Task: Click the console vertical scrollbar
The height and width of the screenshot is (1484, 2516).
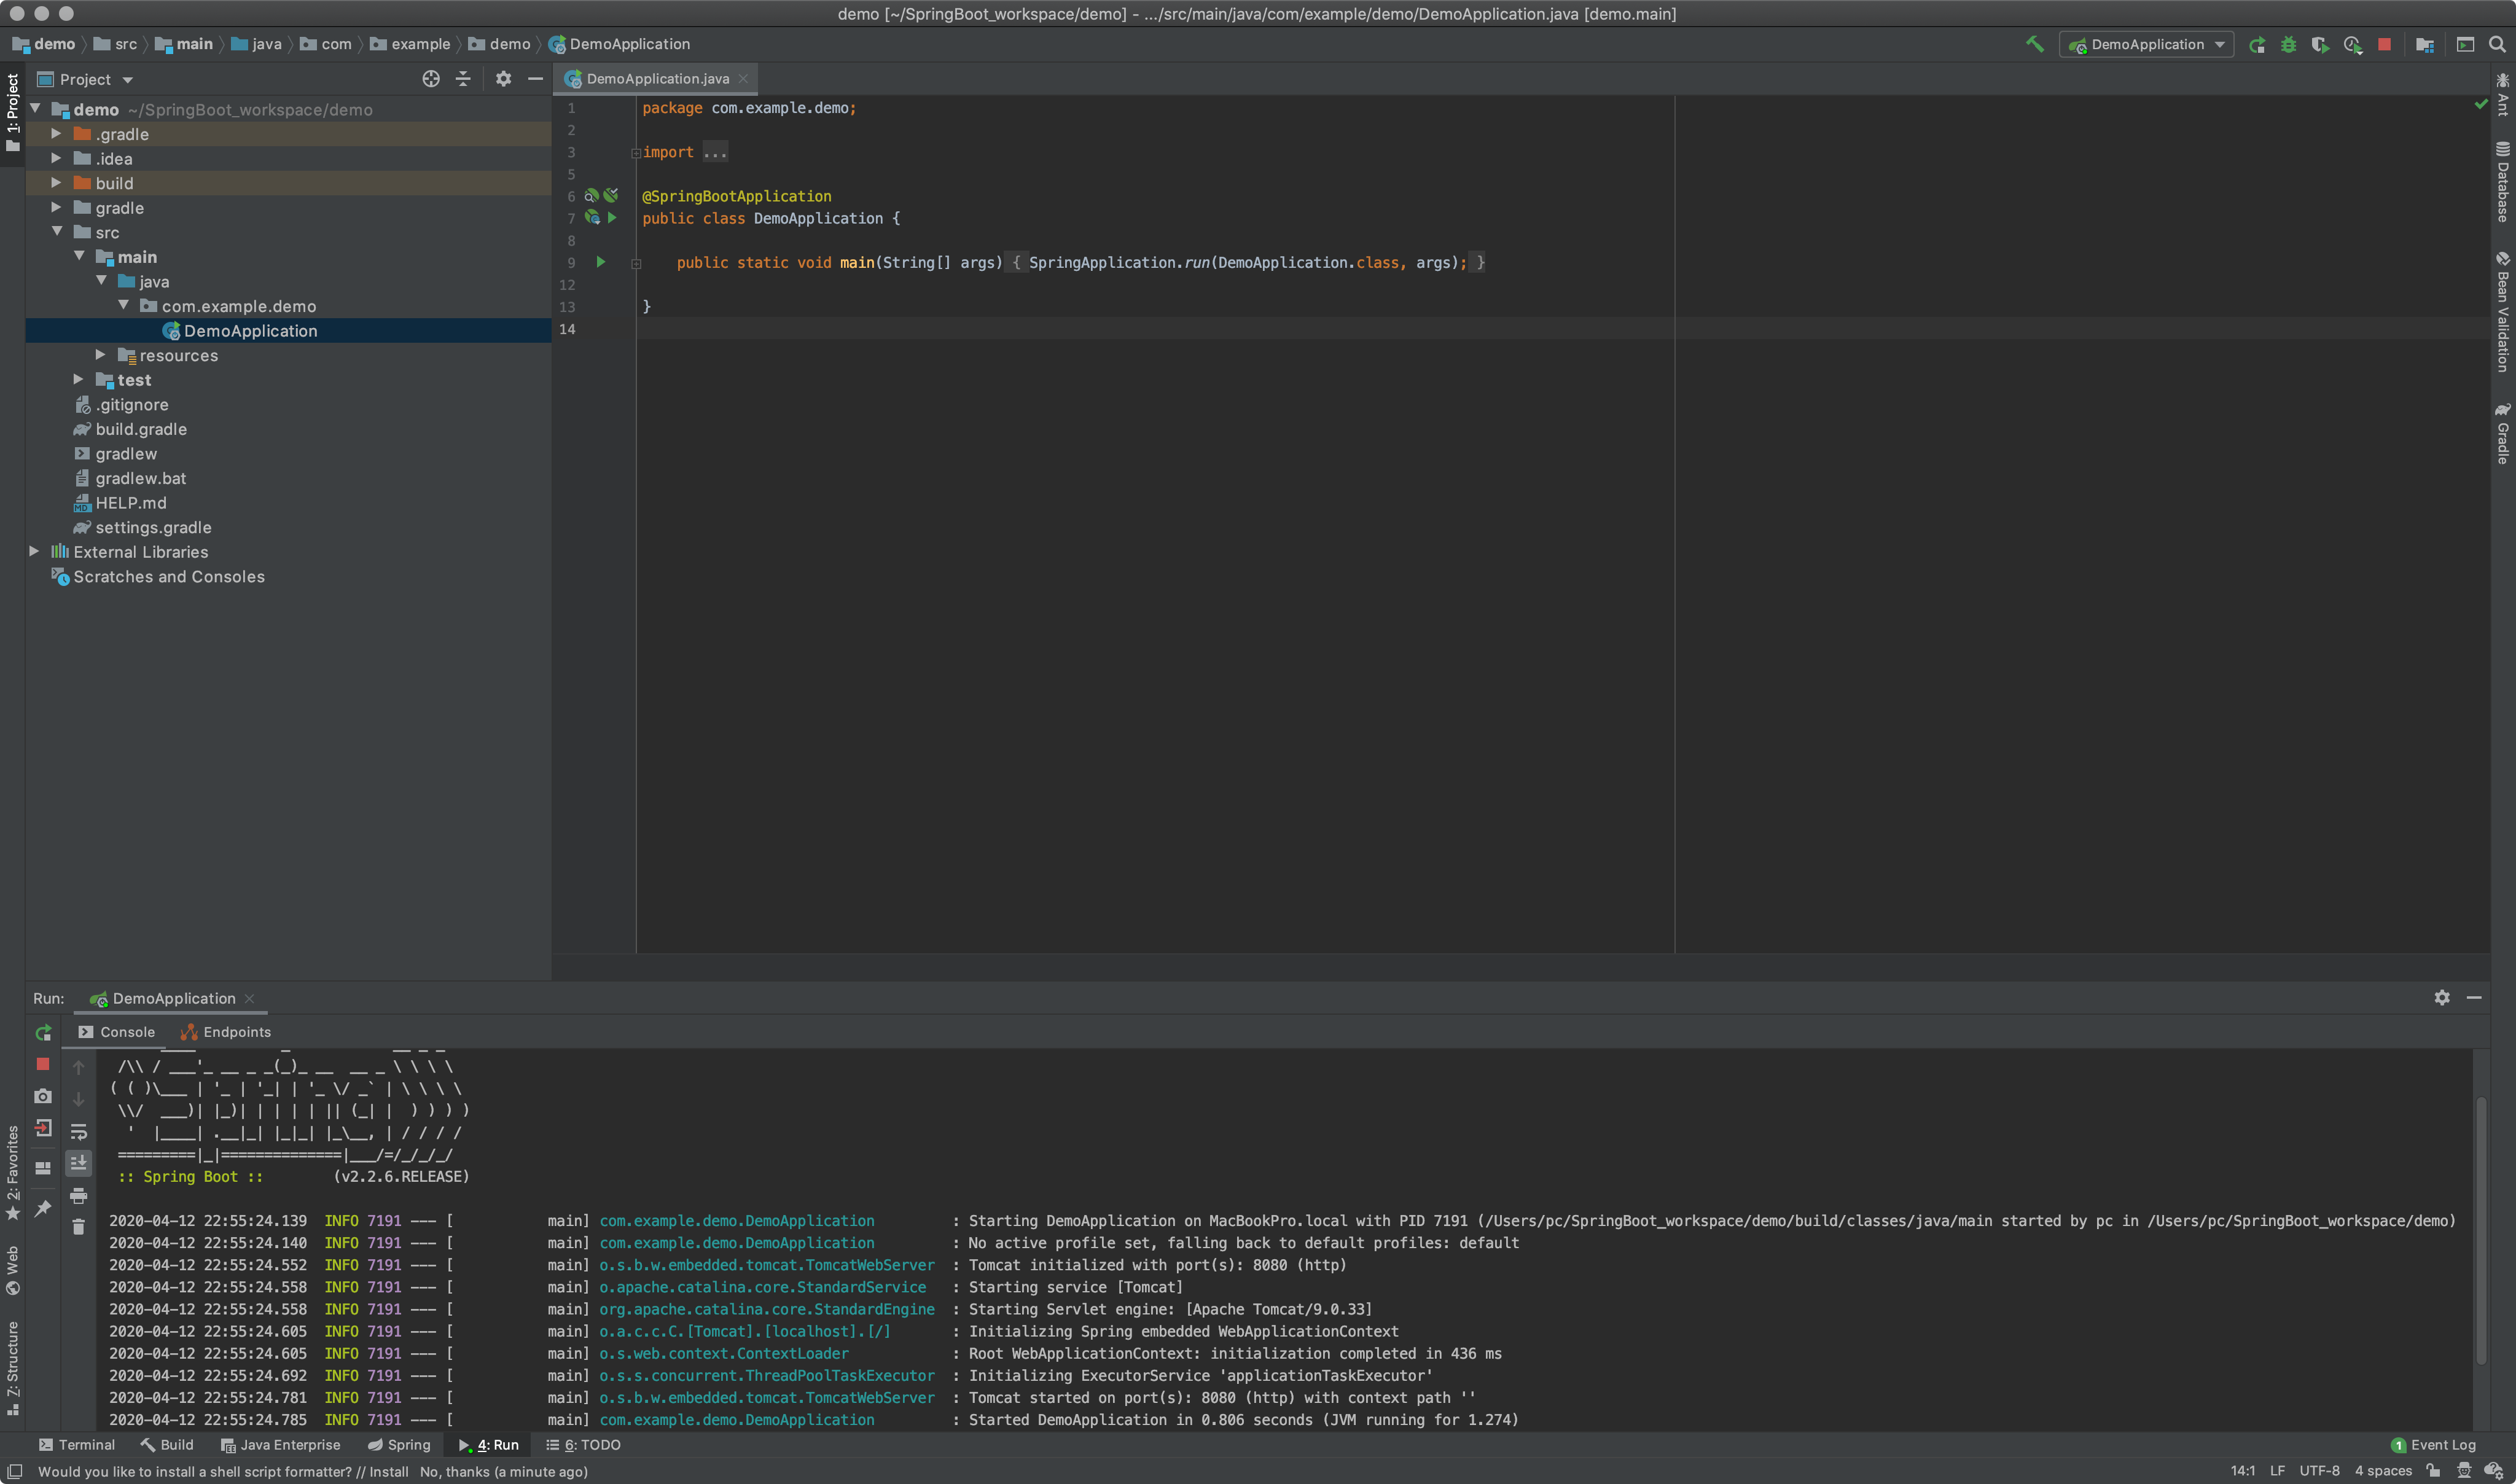Action: [x=2481, y=1230]
